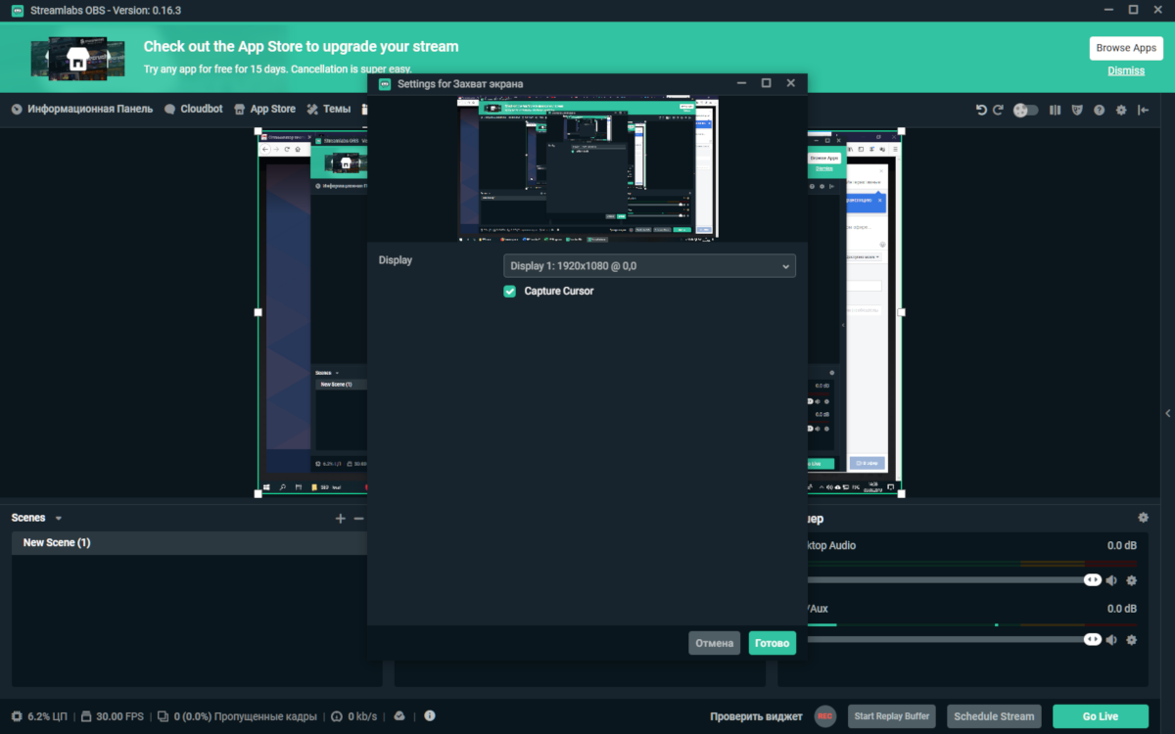Image resolution: width=1175 pixels, height=734 pixels.
Task: Expand the Scenes collection dropdown arrow
Action: (x=59, y=519)
